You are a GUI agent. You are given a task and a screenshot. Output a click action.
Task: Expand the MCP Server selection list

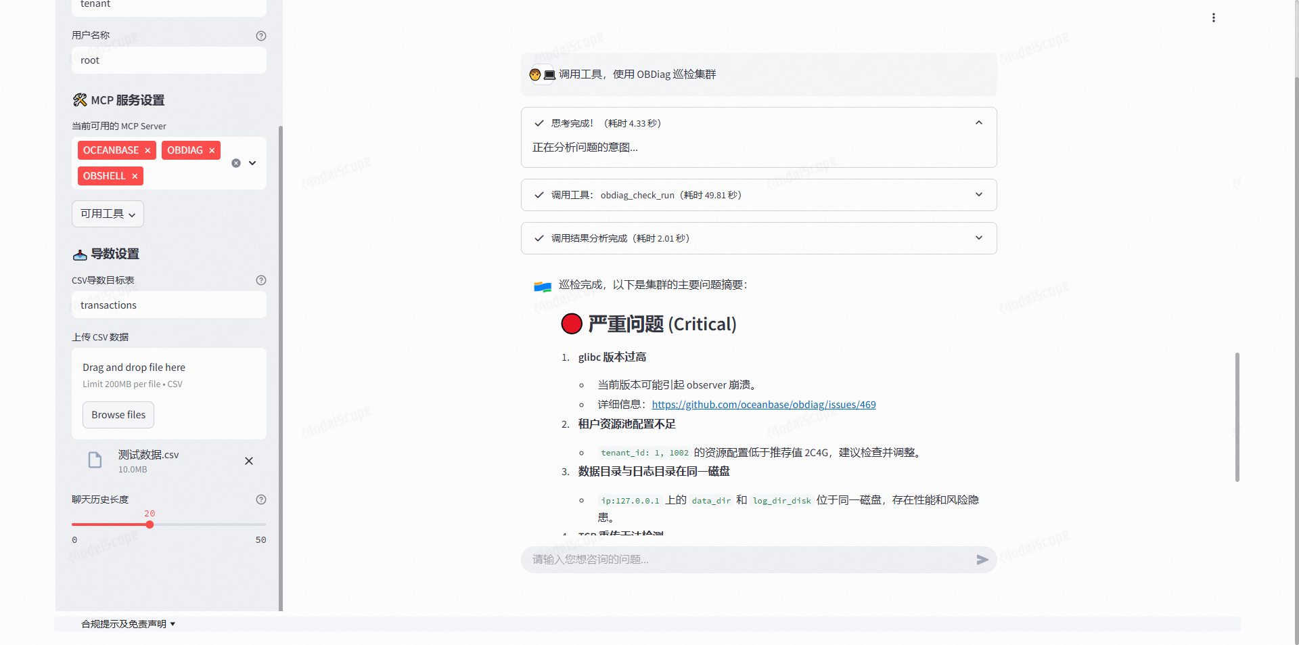(251, 163)
